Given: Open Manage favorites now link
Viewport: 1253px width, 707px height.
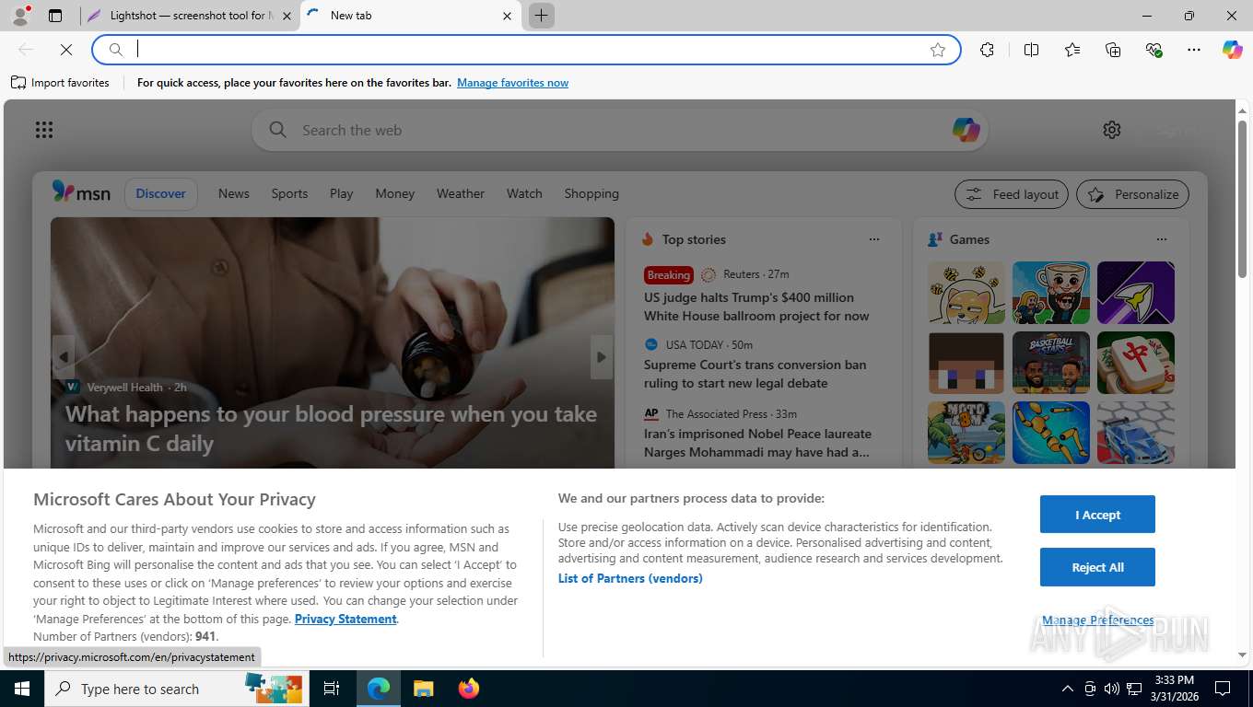Looking at the screenshot, I should (512, 83).
